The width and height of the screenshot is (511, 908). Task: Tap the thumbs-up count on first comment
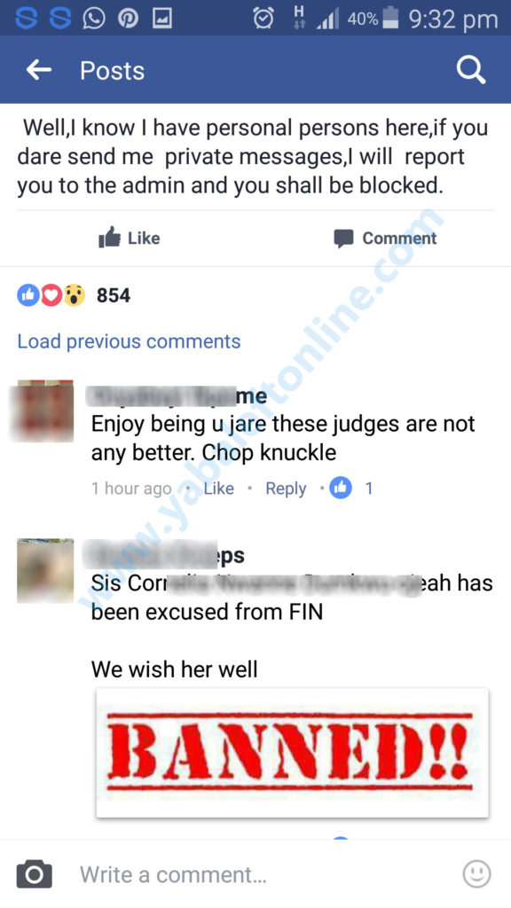[351, 489]
